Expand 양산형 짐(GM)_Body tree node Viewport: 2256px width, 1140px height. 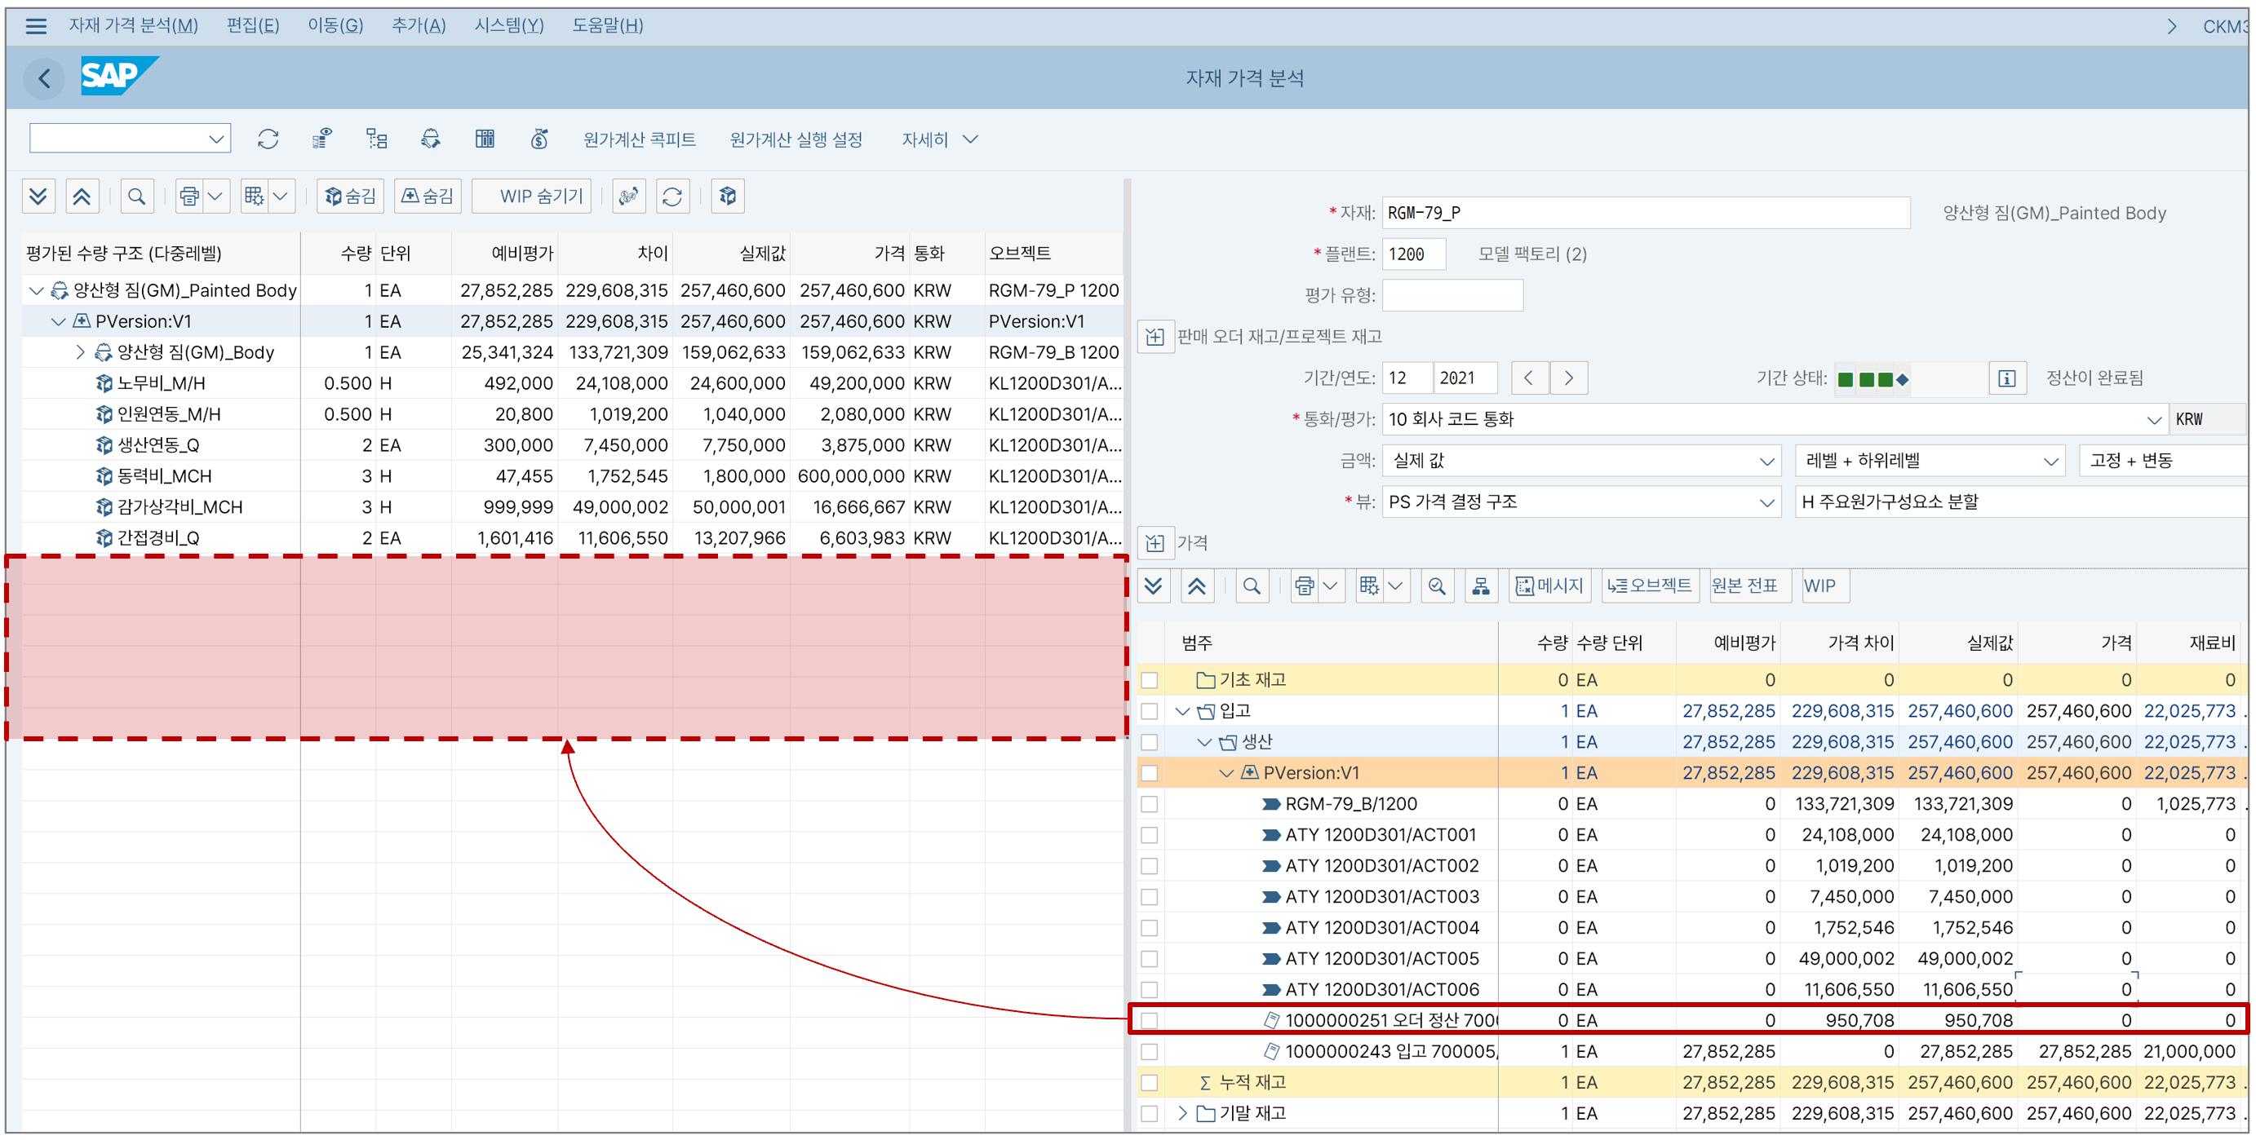pos(80,352)
